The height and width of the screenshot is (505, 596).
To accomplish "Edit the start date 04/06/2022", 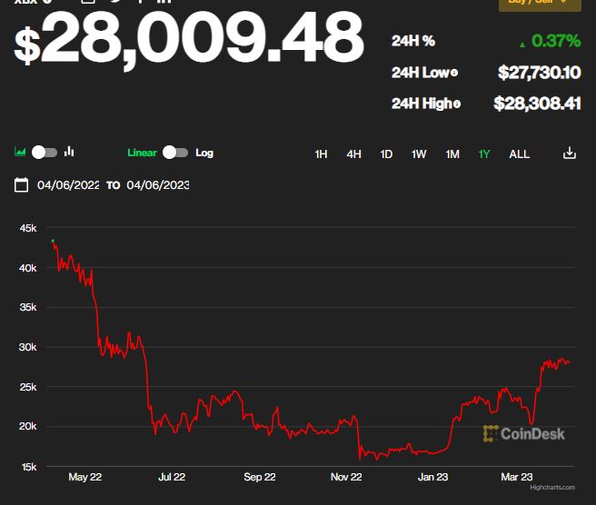I will coord(68,185).
